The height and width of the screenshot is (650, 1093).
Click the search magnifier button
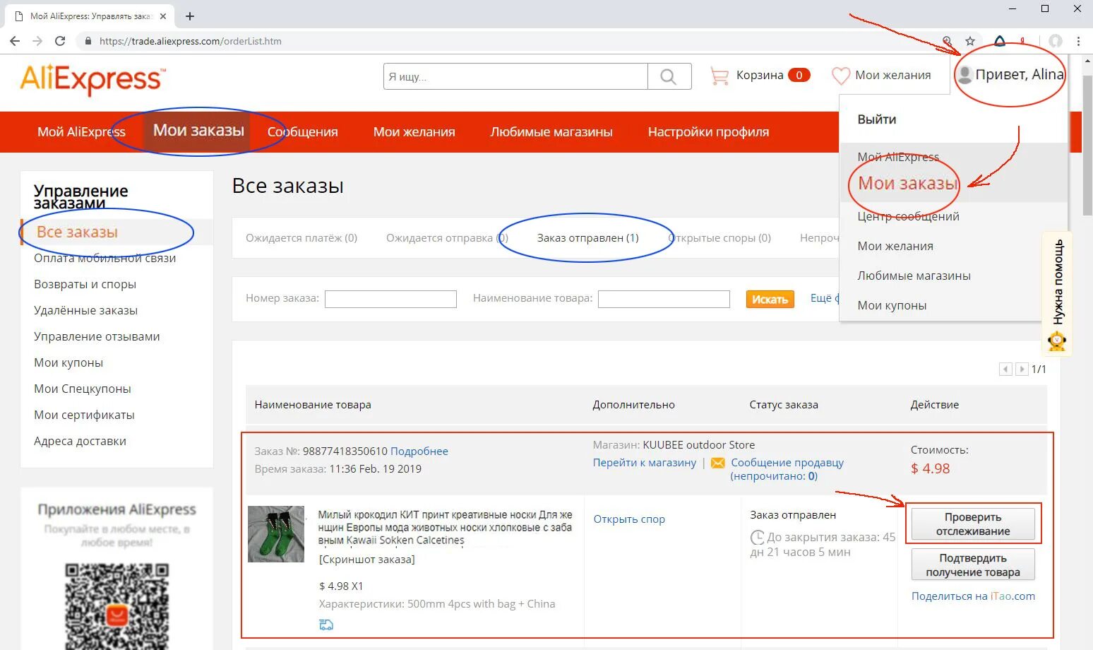(x=669, y=76)
